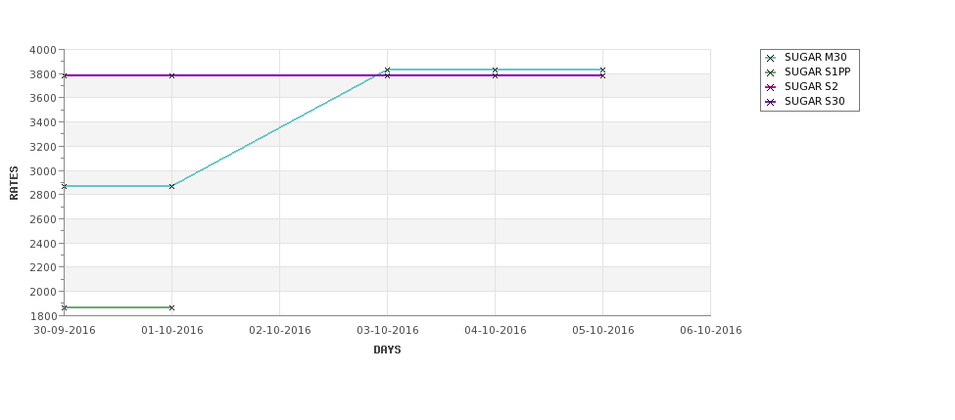Click the 4000 value on the rates axis
The width and height of the screenshot is (955, 420).
[43, 50]
